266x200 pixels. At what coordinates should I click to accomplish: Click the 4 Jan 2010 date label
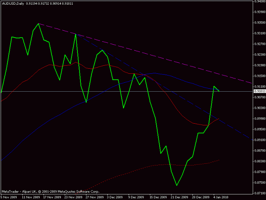click(x=221, y=197)
